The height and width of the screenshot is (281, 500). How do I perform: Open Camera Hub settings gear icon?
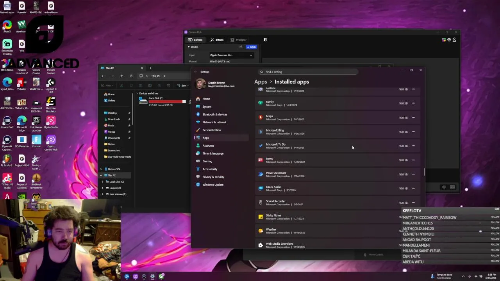click(x=449, y=39)
